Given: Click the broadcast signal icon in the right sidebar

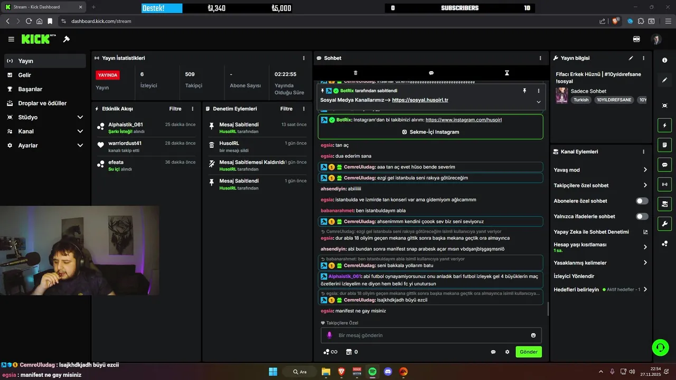Looking at the screenshot, I should tap(664, 184).
